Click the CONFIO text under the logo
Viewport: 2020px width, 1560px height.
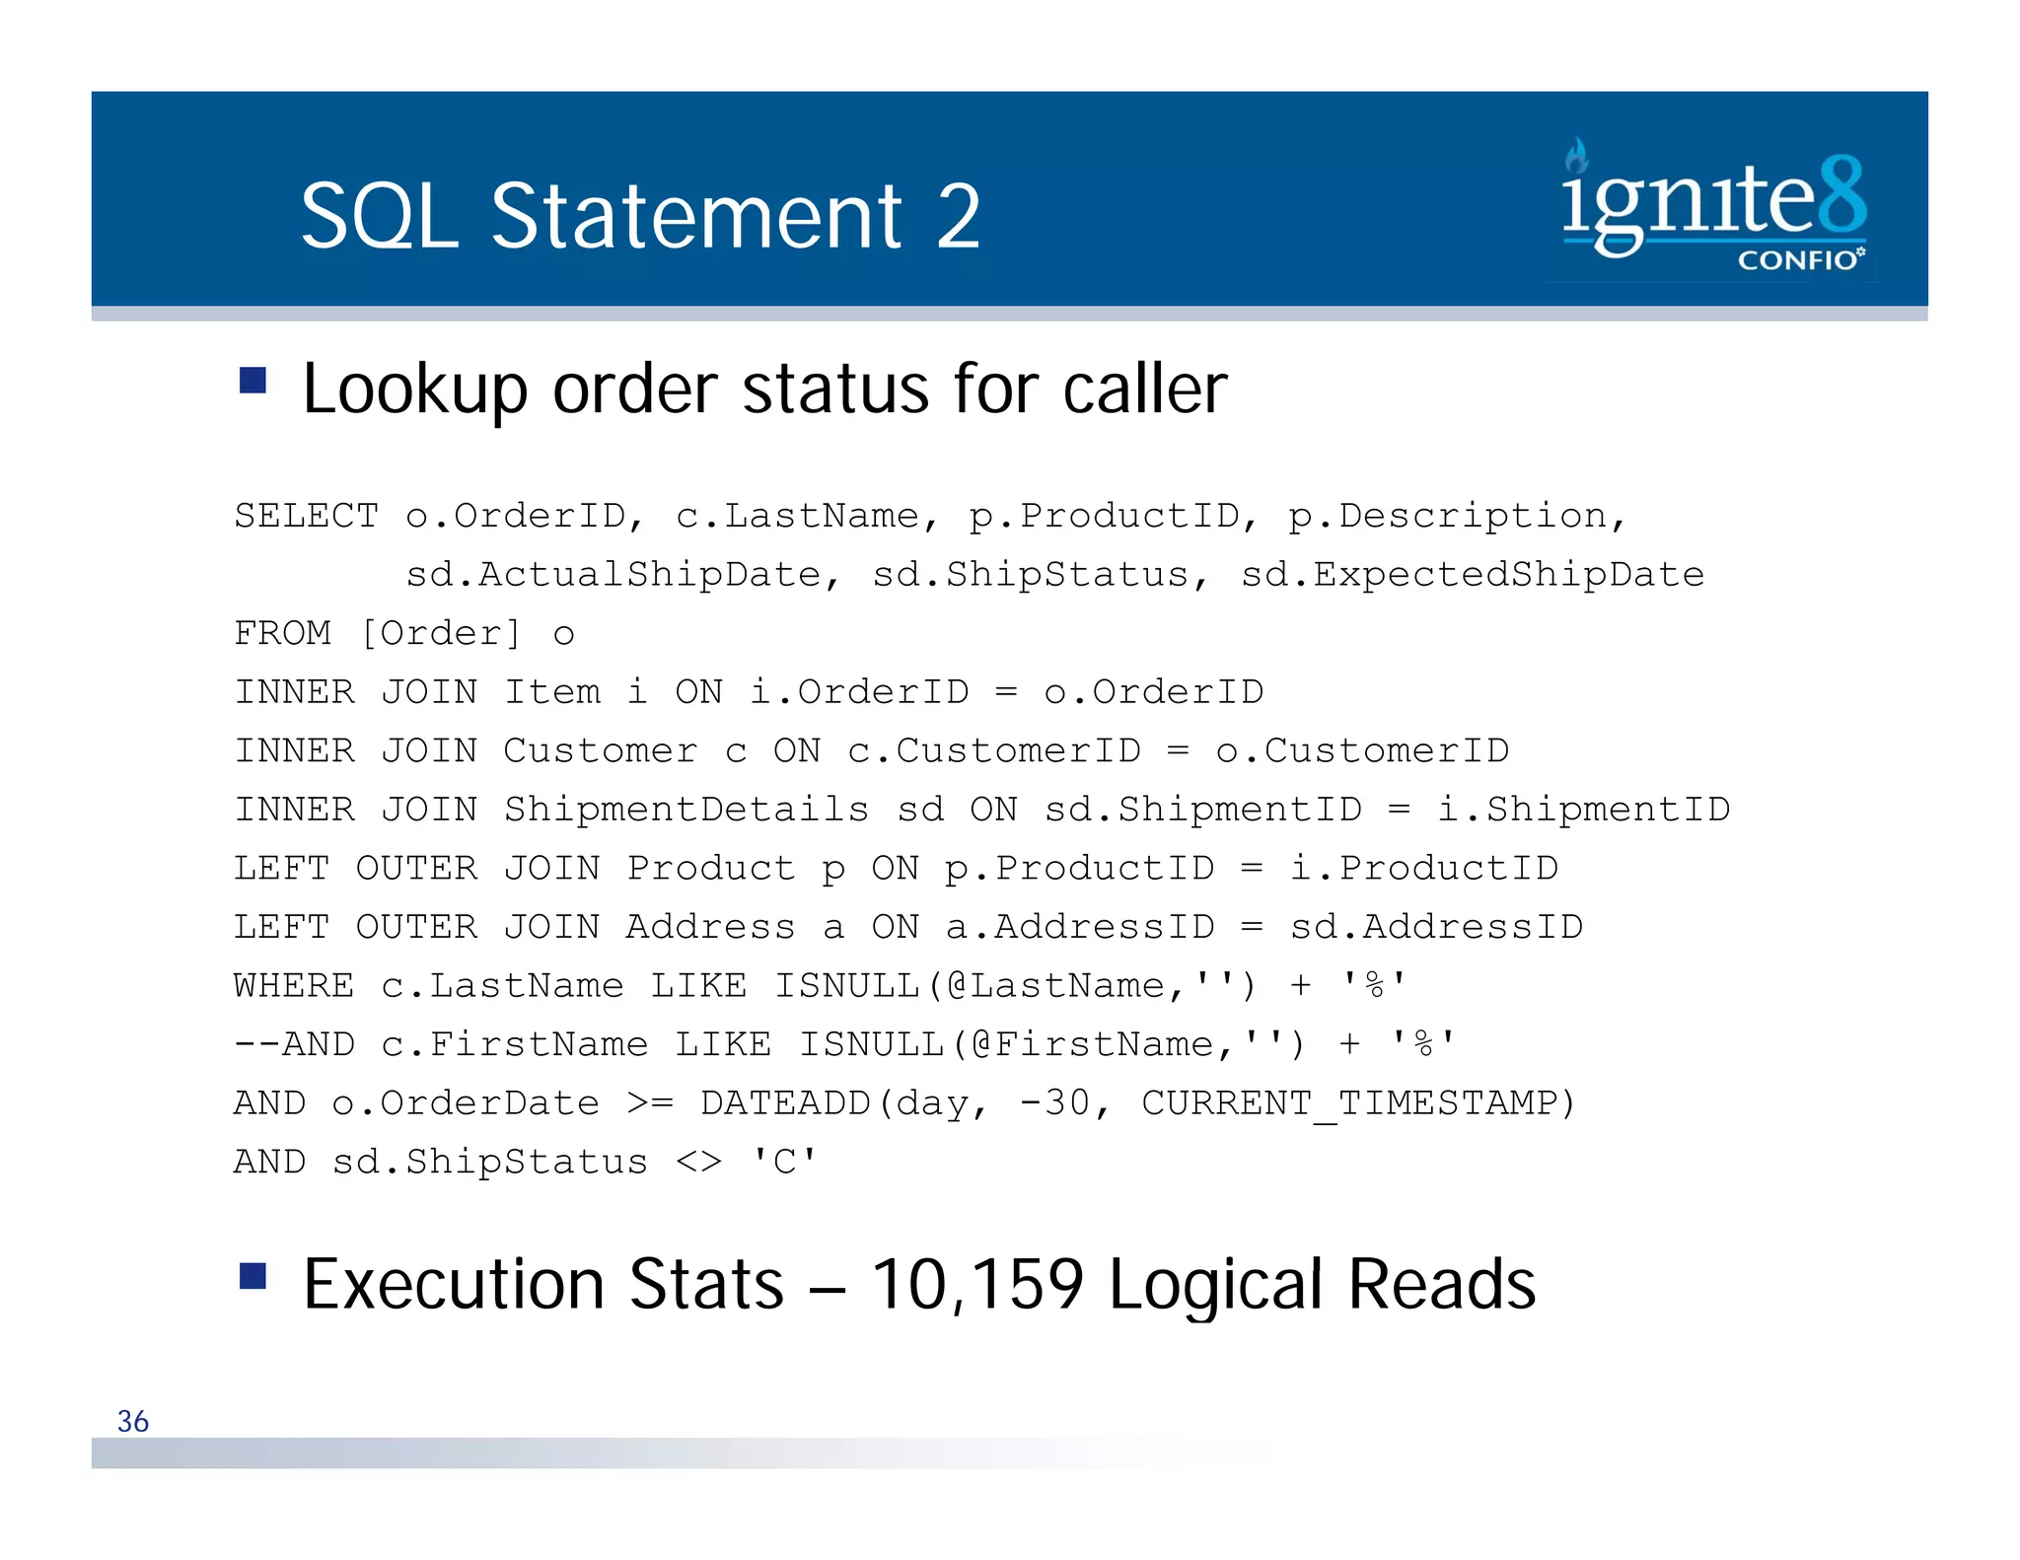(x=1797, y=260)
